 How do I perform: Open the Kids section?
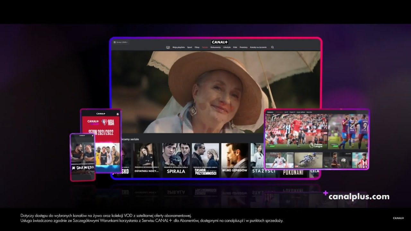(x=235, y=47)
